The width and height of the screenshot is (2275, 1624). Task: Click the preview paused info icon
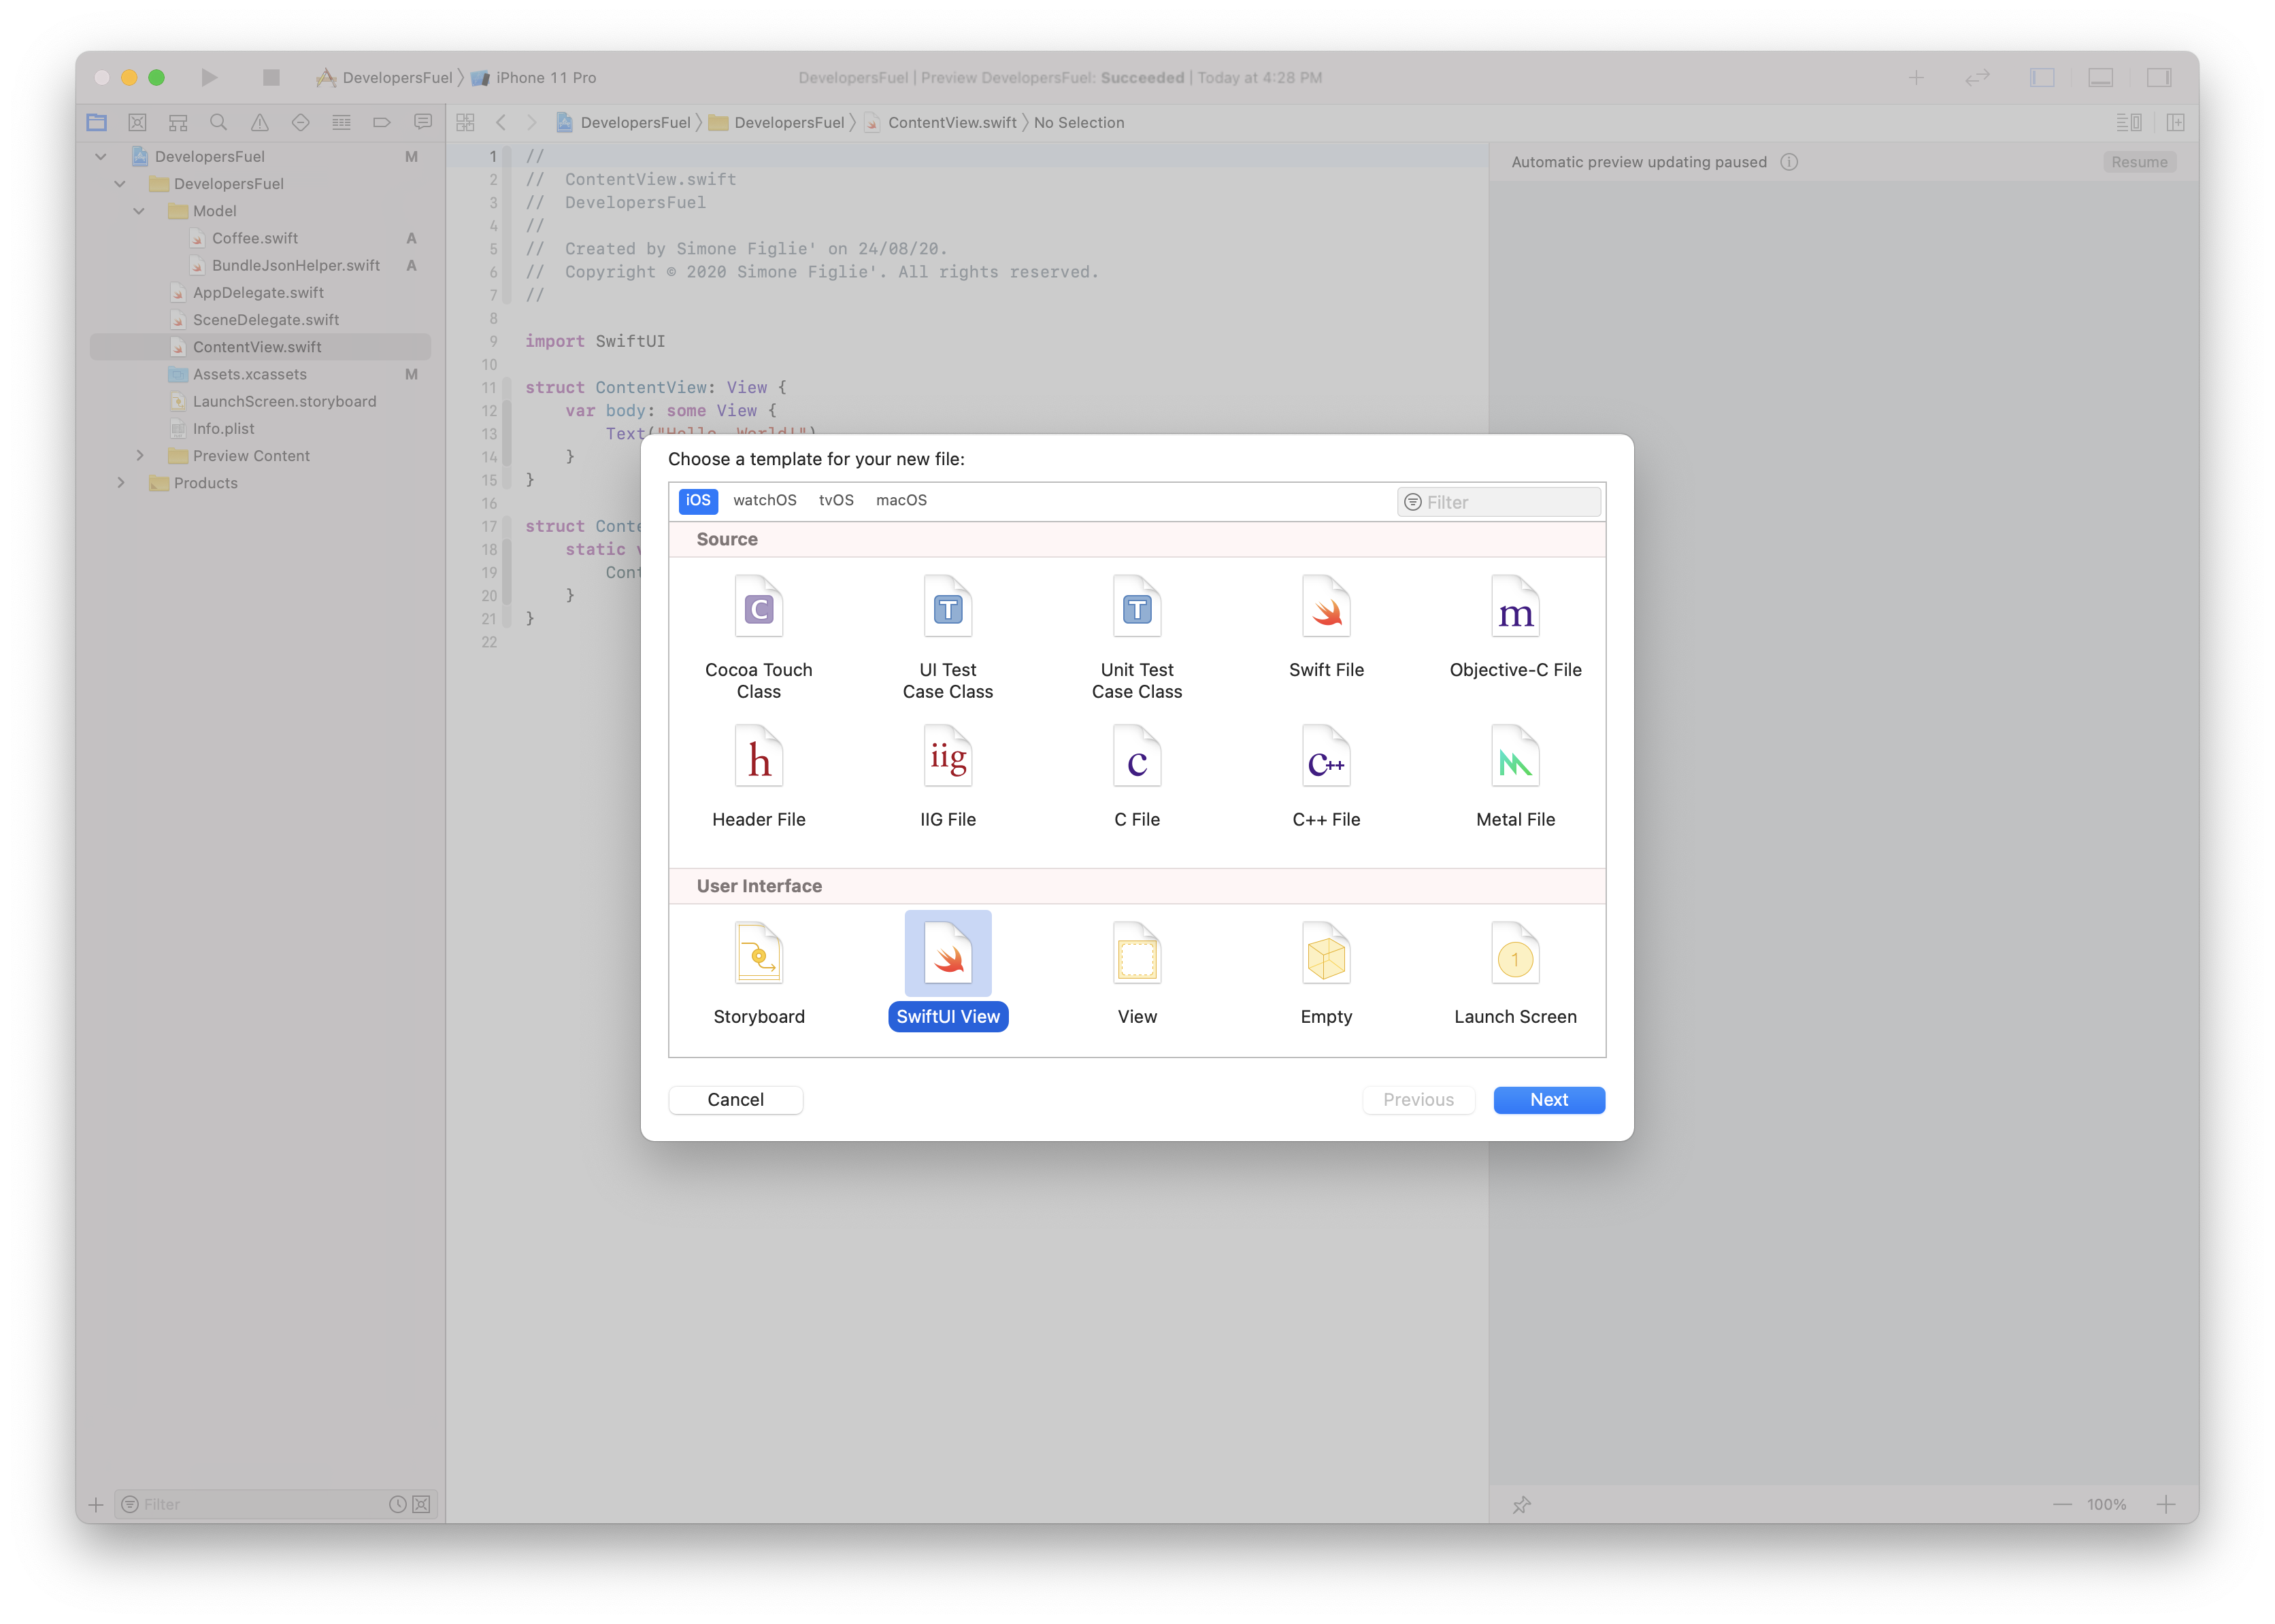tap(1789, 162)
